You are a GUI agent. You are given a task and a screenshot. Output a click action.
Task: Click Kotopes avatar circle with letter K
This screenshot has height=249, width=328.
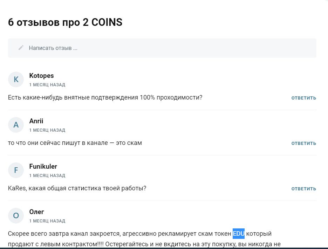point(16,80)
